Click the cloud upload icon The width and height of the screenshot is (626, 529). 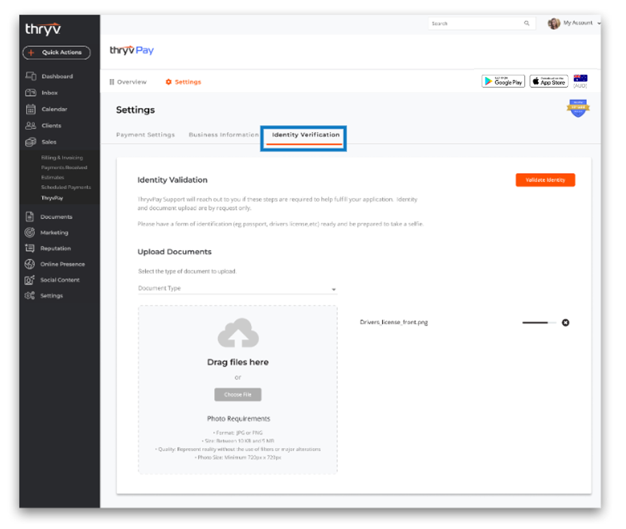pyautogui.click(x=239, y=333)
